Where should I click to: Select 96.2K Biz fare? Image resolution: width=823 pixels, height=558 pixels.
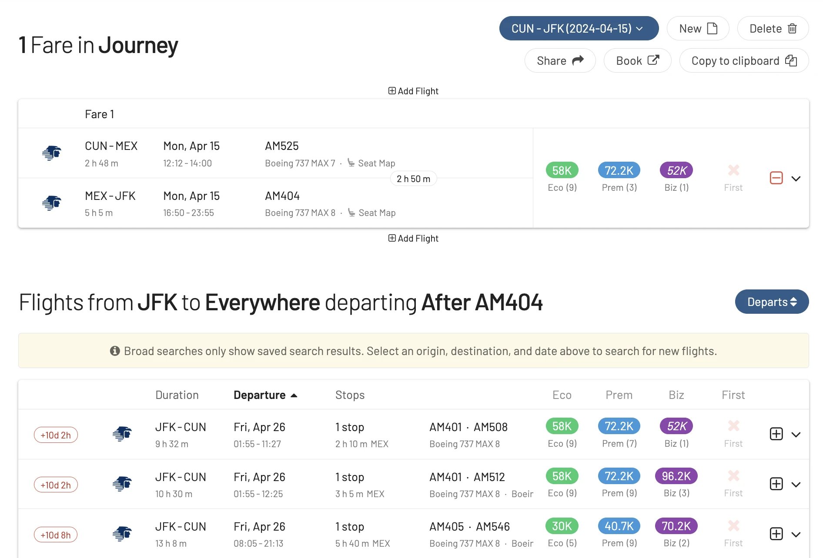coord(676,476)
